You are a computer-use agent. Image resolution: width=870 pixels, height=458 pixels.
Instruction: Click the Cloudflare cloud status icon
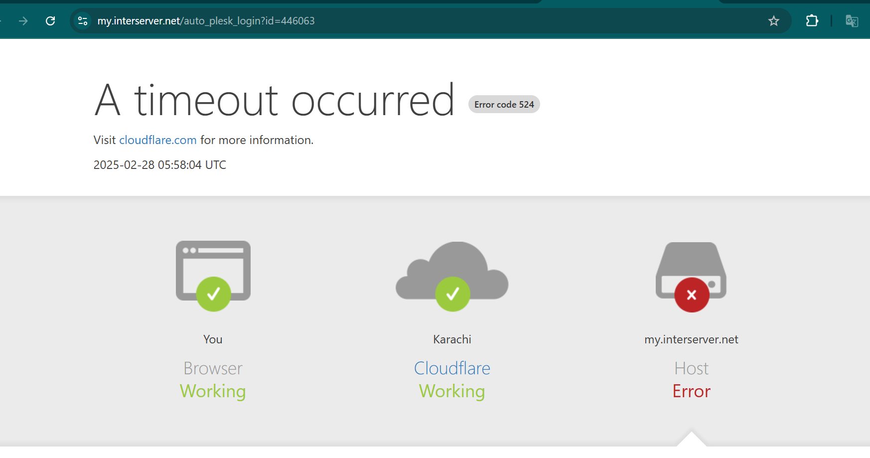452,276
